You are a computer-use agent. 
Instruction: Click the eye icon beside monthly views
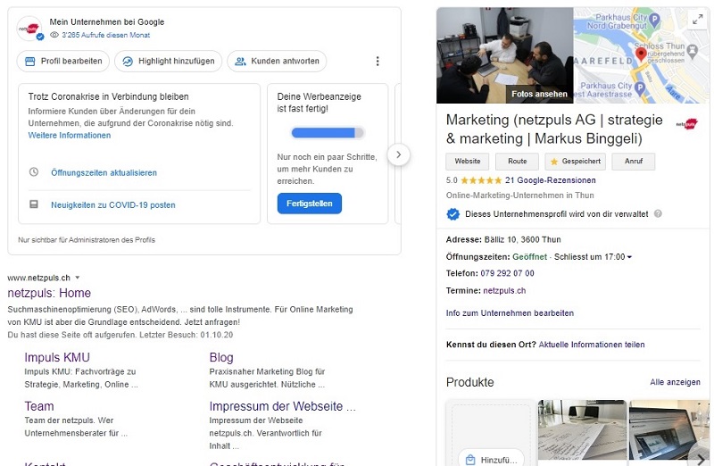54,35
